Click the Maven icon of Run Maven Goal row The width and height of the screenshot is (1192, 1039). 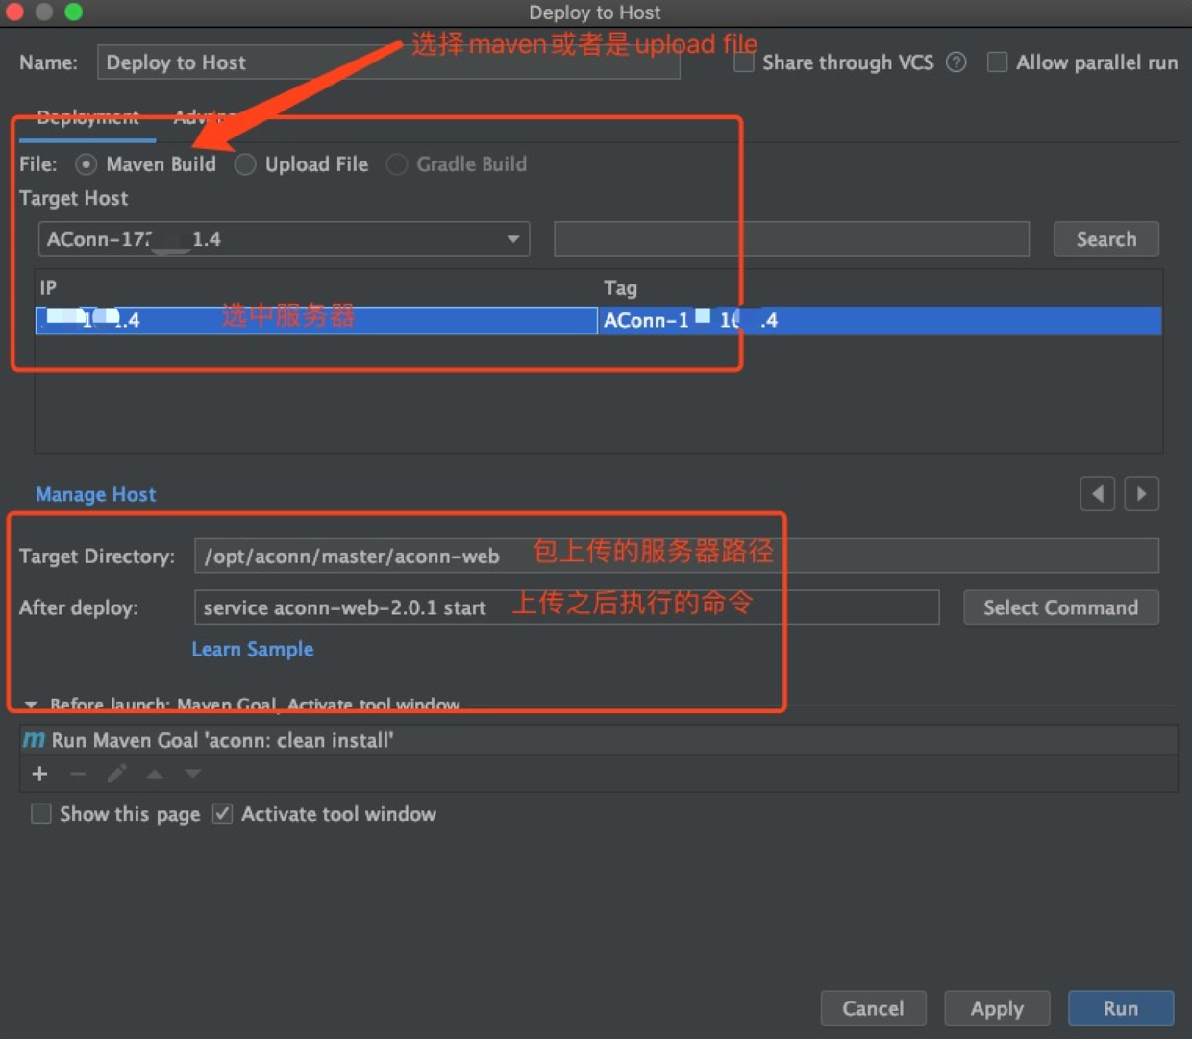(x=34, y=740)
